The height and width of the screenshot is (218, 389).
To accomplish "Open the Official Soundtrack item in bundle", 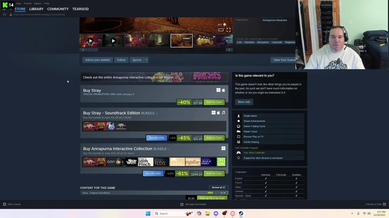I will pos(121,126).
